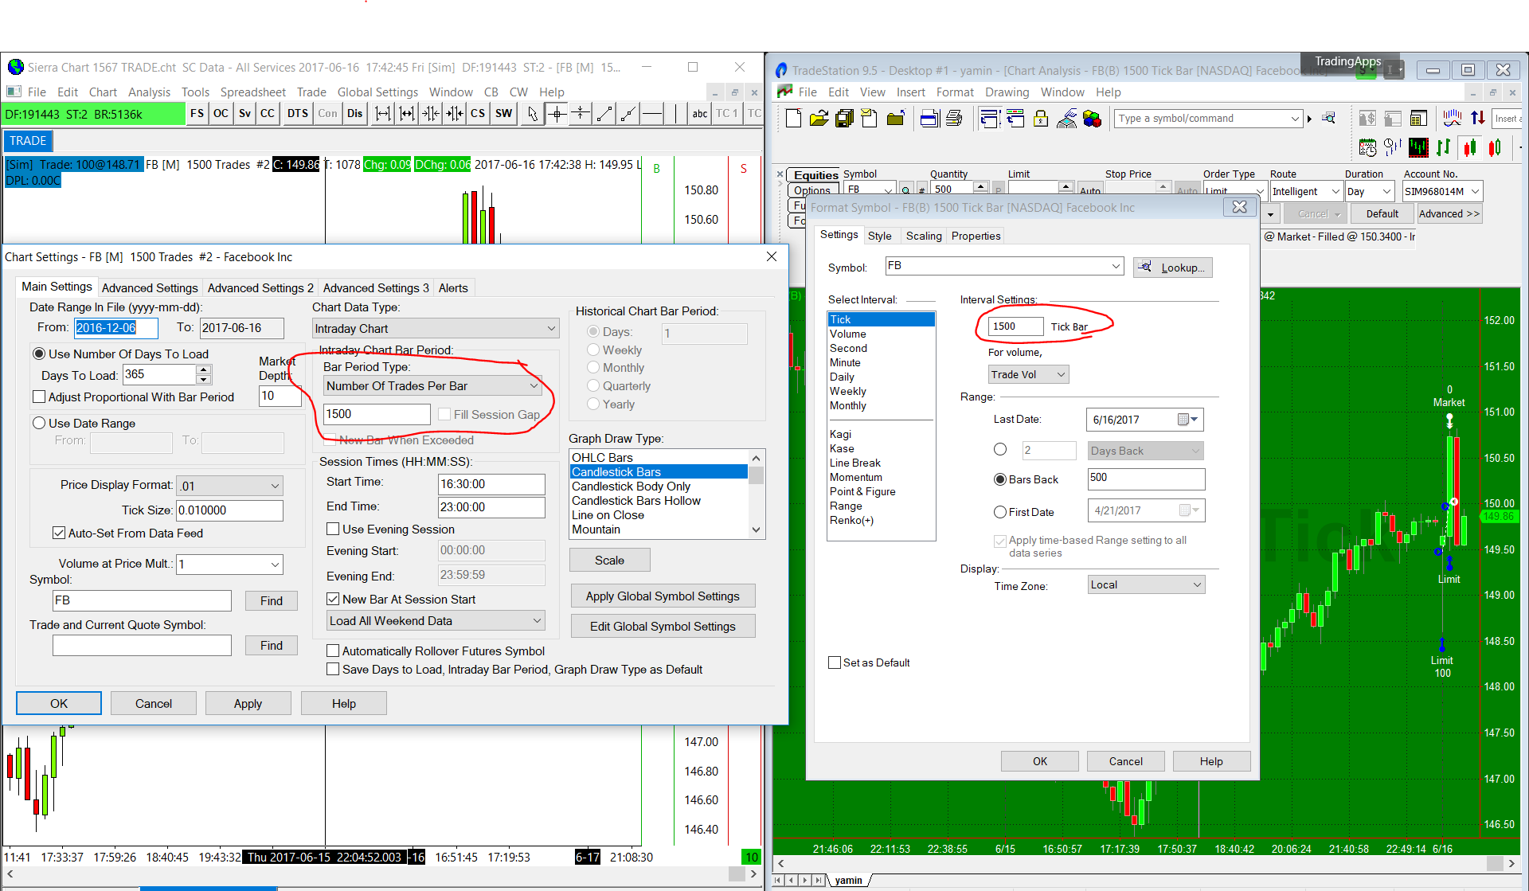The width and height of the screenshot is (1529, 891).
Task: Enable the Use Evening Session checkbox
Action: (x=333, y=529)
